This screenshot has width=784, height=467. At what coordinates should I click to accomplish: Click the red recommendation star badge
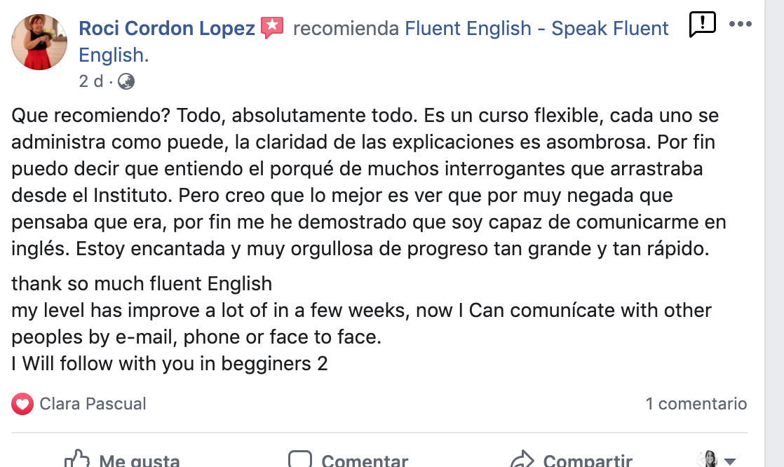pos(272,27)
